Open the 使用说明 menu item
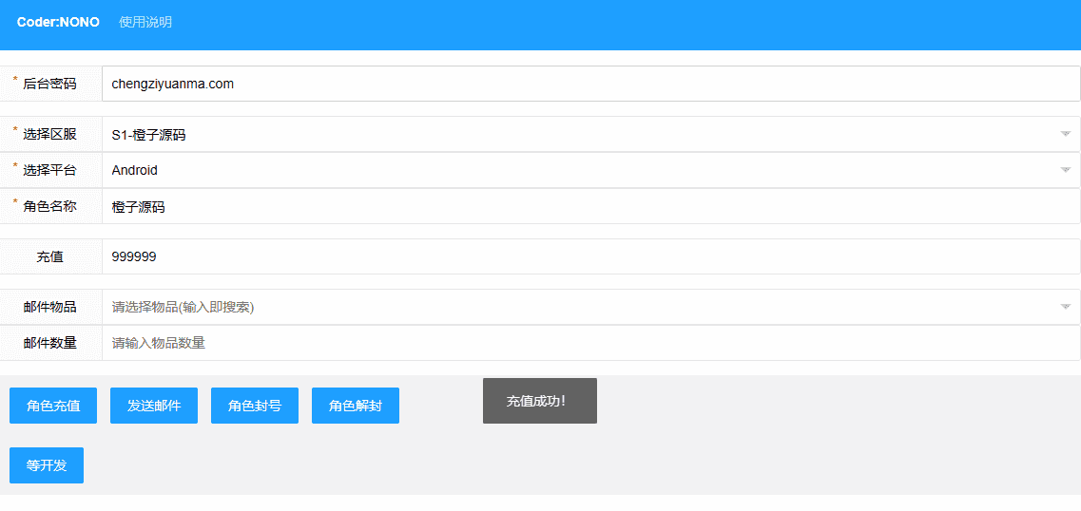Image resolution: width=1081 pixels, height=511 pixels. [x=145, y=22]
